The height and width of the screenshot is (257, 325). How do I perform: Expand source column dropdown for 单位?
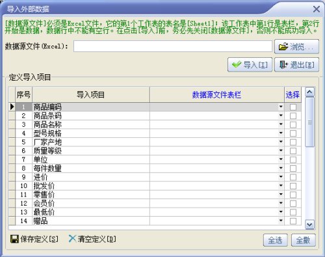[x=281, y=159]
